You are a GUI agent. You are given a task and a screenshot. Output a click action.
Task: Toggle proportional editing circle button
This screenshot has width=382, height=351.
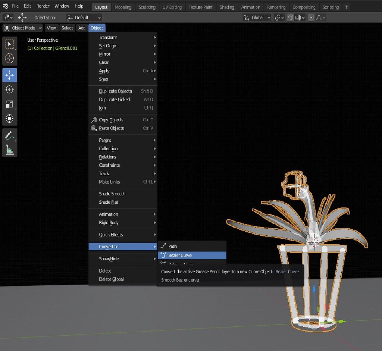point(311,18)
